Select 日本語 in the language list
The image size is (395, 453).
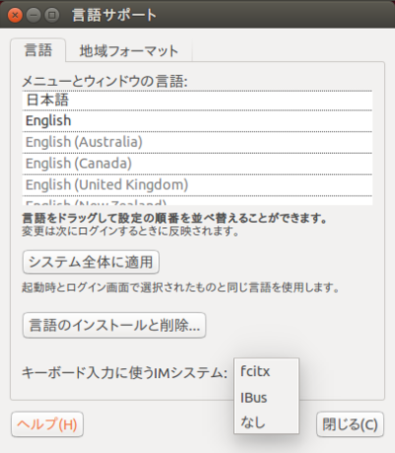point(197,100)
